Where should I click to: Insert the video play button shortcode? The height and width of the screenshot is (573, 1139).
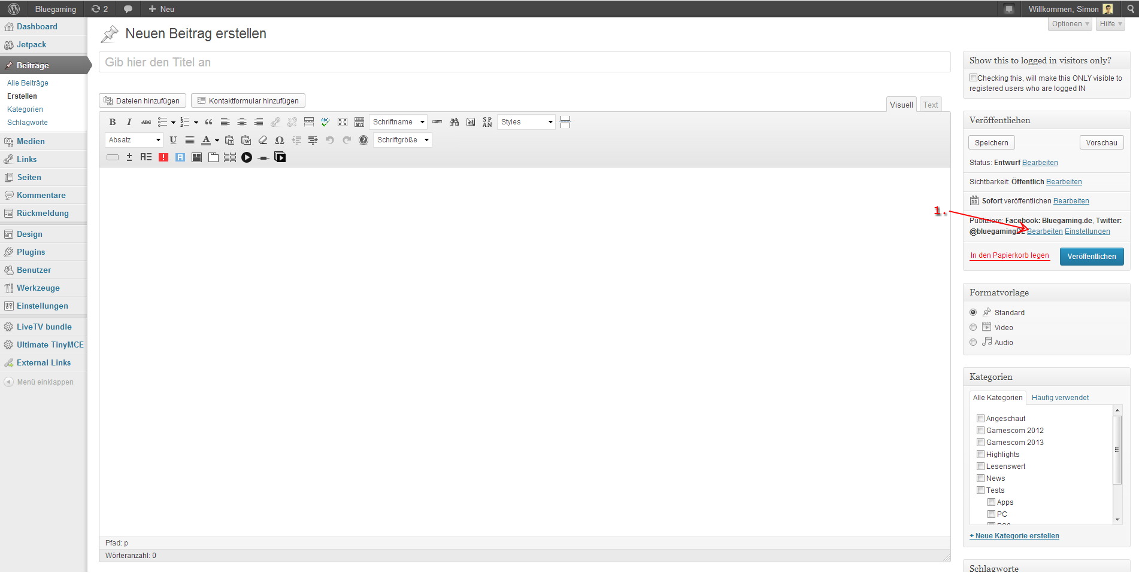[x=247, y=157]
